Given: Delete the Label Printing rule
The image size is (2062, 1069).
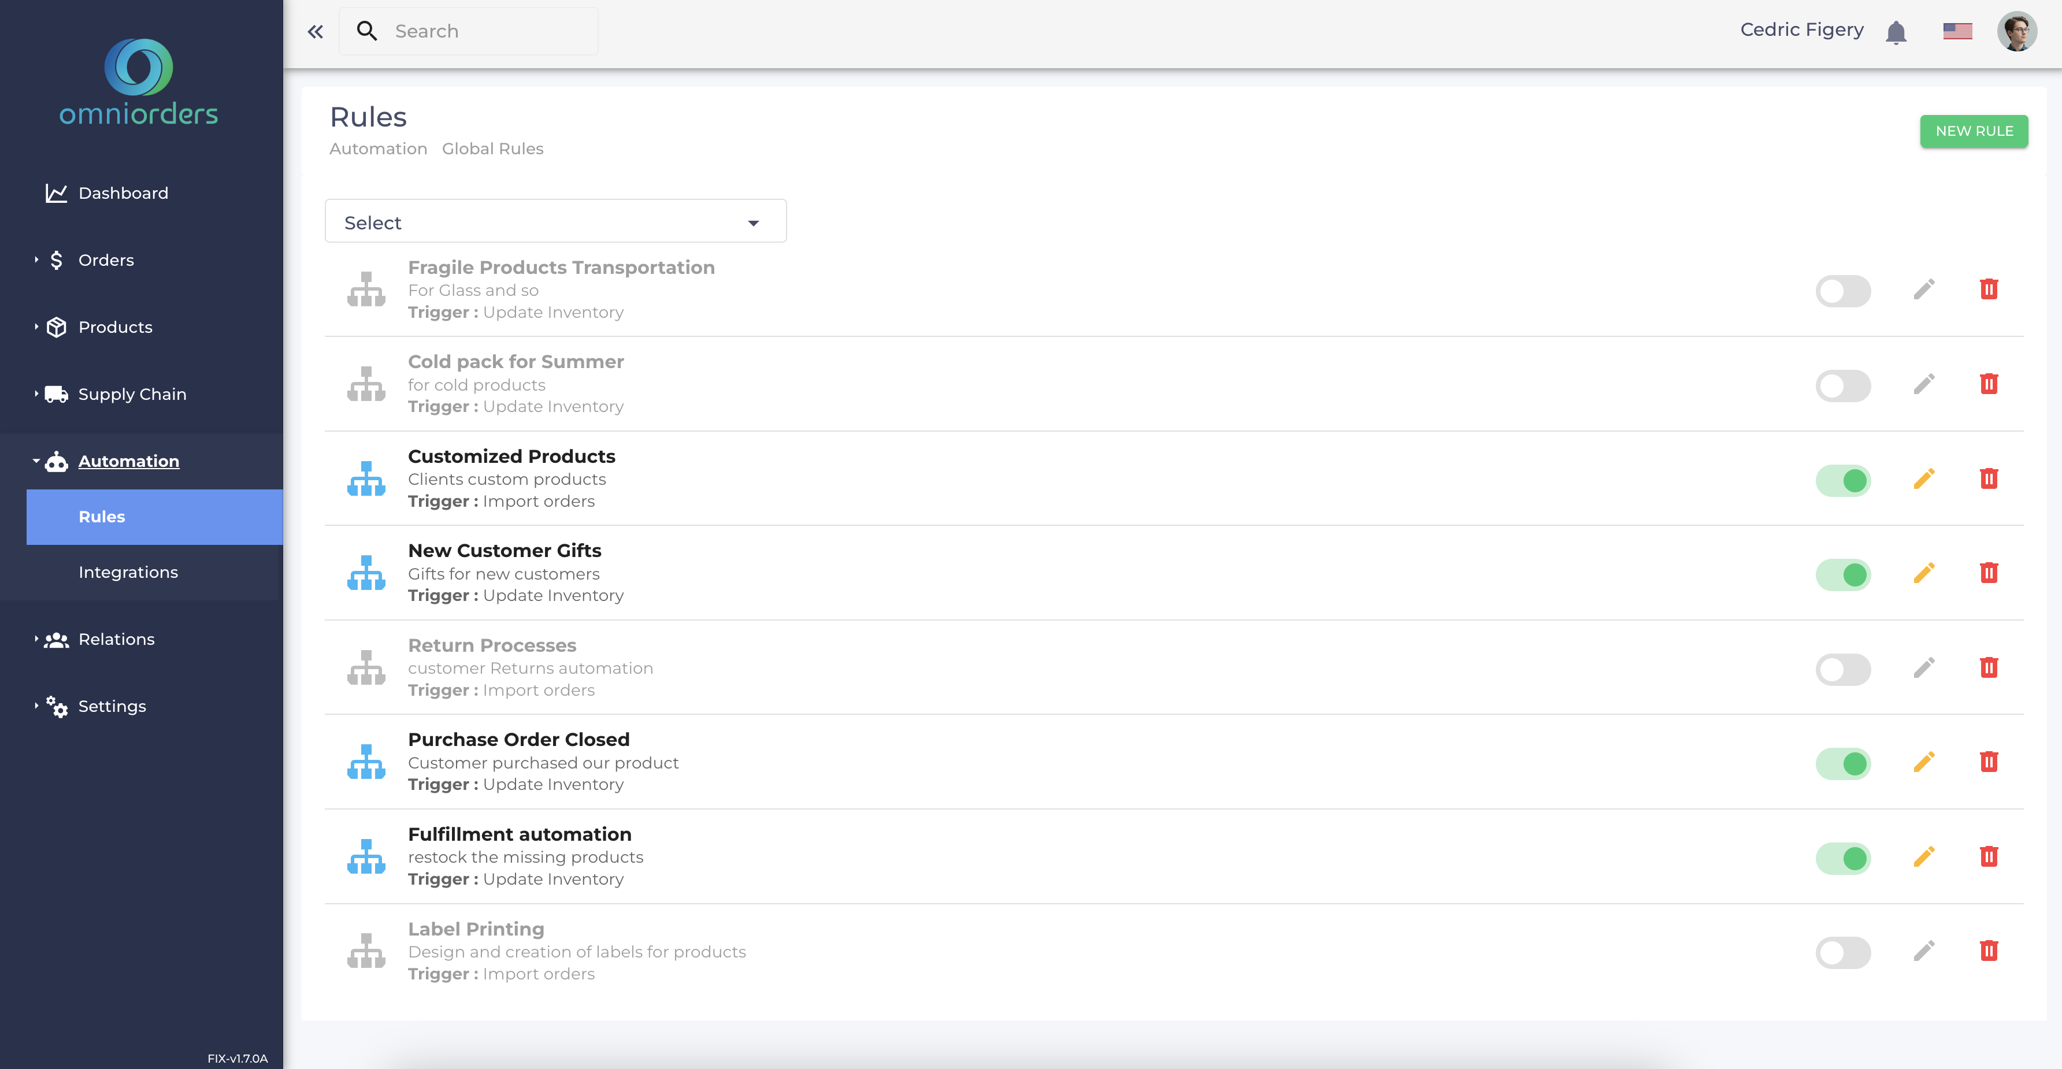Looking at the screenshot, I should tap(1989, 951).
